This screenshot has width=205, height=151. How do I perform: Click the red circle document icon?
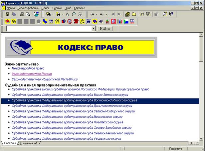70,21
